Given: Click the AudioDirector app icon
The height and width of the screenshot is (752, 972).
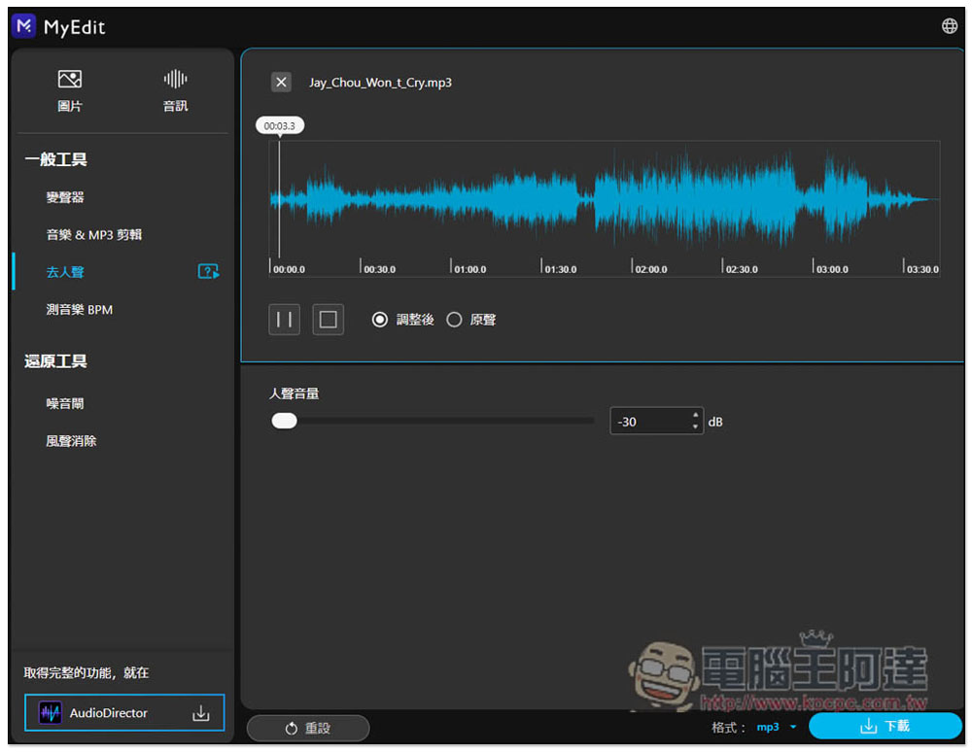Looking at the screenshot, I should (50, 714).
